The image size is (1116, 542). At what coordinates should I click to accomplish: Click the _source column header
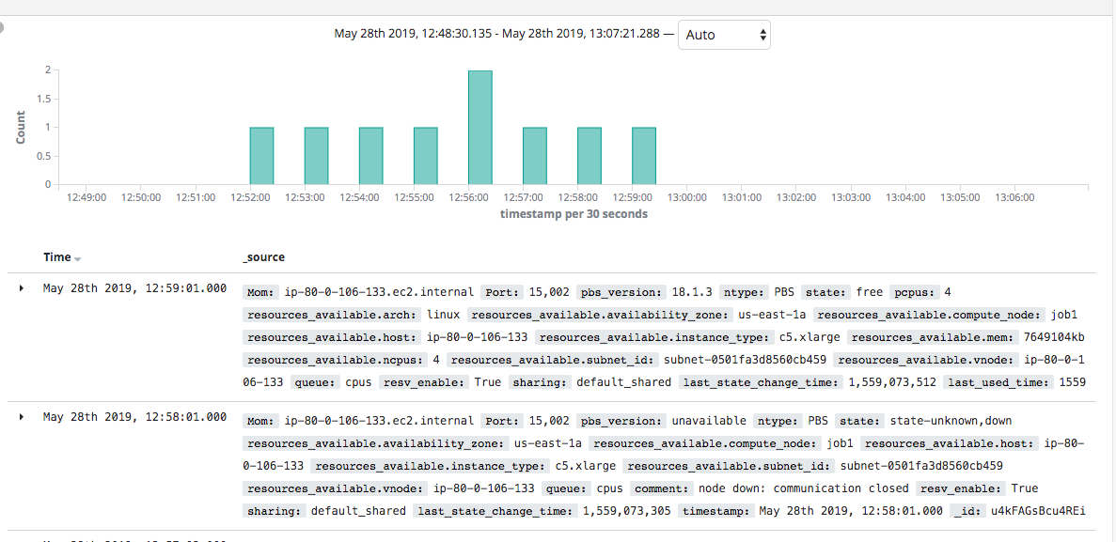pyautogui.click(x=263, y=257)
